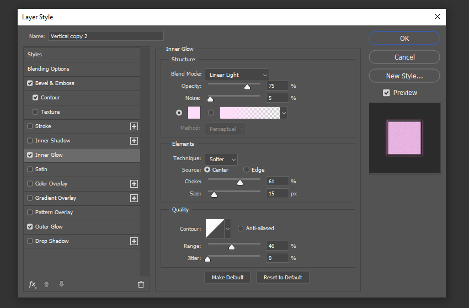Screen dimensions: 469x308
Task: Add another Inner Shadow with the plus icon
Action: 134,141
